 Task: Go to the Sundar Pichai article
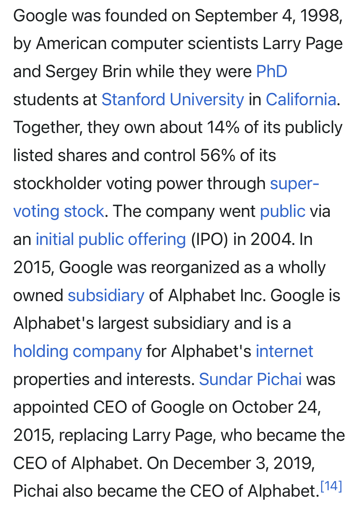(250, 380)
